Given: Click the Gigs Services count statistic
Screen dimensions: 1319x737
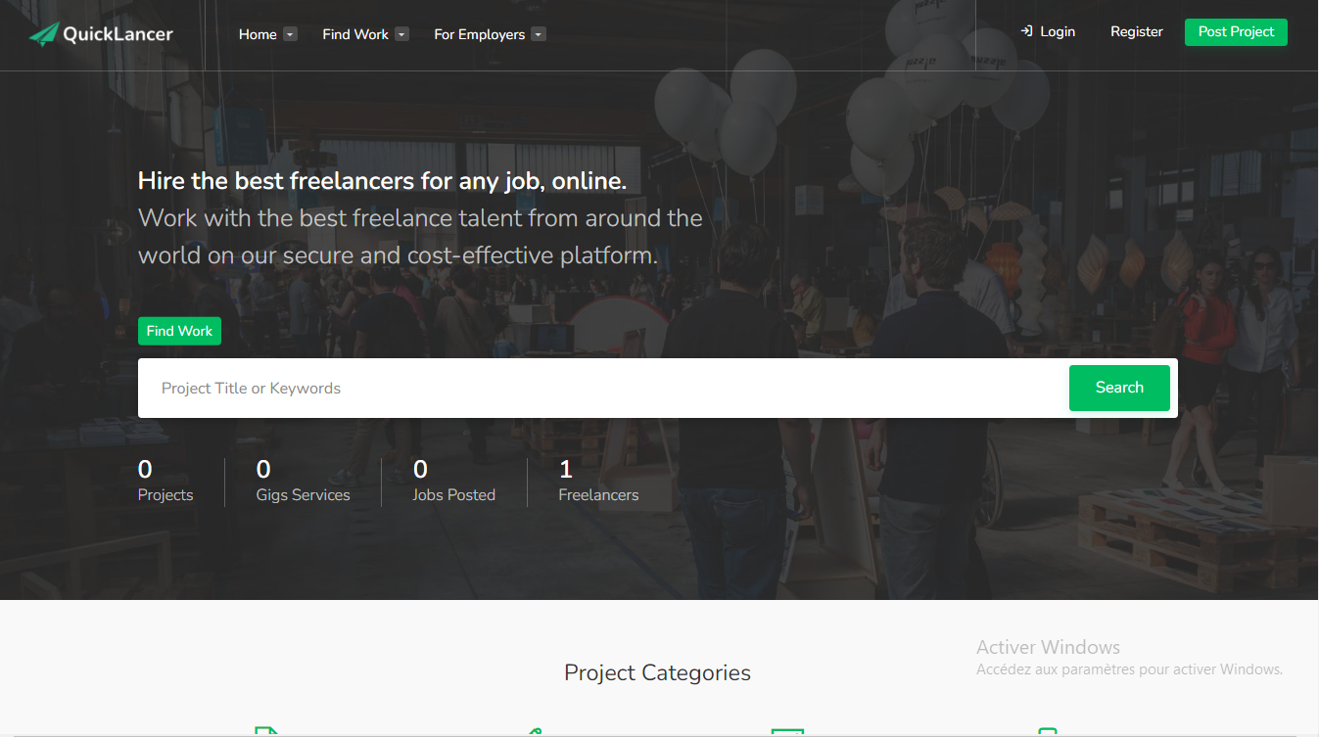Looking at the screenshot, I should [303, 483].
